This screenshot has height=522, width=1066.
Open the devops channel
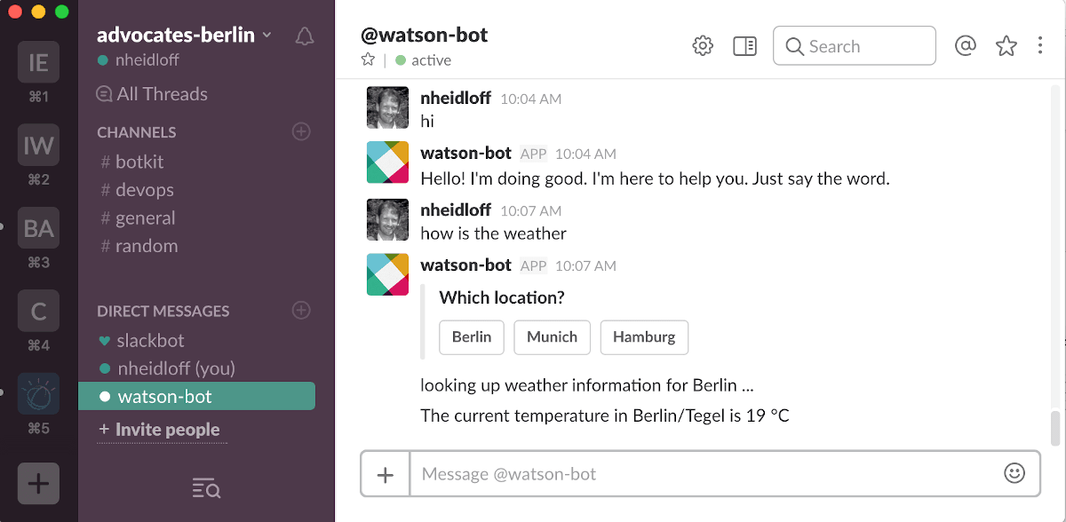(144, 190)
